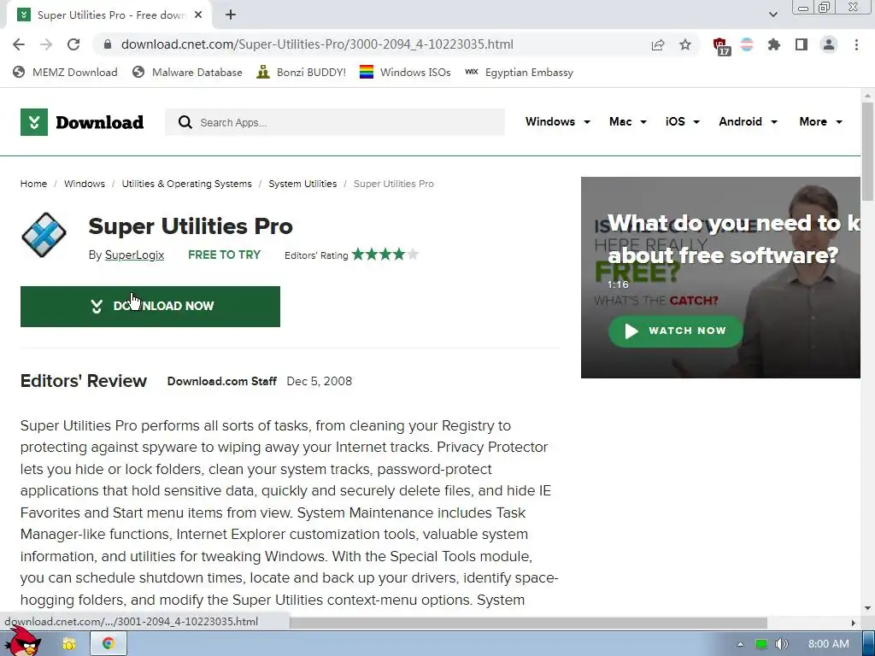
Task: Open a new tab with plus button
Action: [231, 15]
